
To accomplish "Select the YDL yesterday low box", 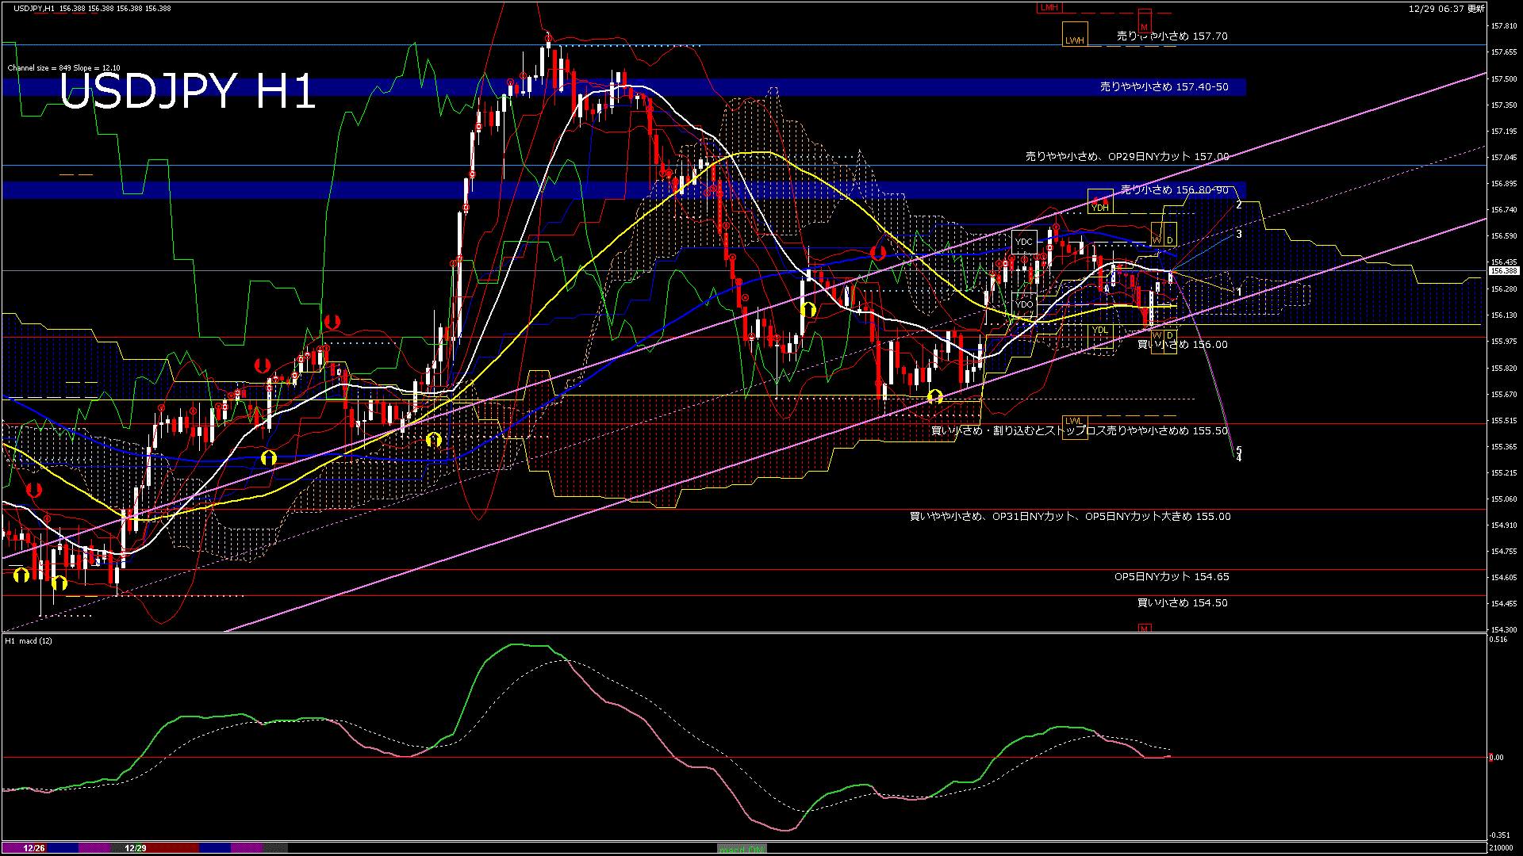I will point(1099,331).
